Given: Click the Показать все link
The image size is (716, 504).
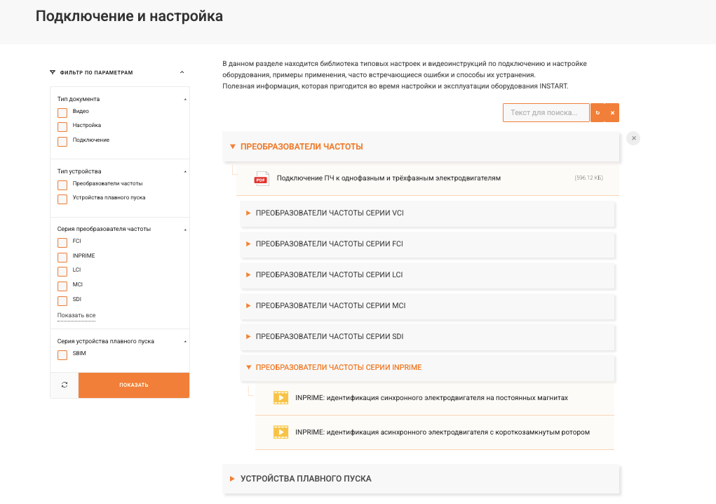Looking at the screenshot, I should 76,315.
